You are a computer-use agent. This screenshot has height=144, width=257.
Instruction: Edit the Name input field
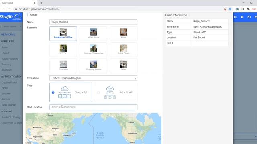coord(93,22)
